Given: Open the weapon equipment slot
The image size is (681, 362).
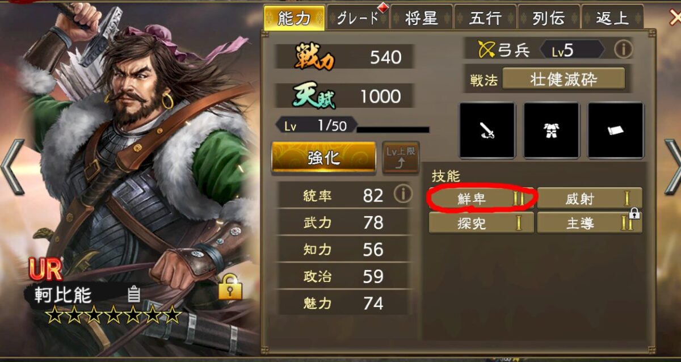Looking at the screenshot, I should tap(487, 131).
